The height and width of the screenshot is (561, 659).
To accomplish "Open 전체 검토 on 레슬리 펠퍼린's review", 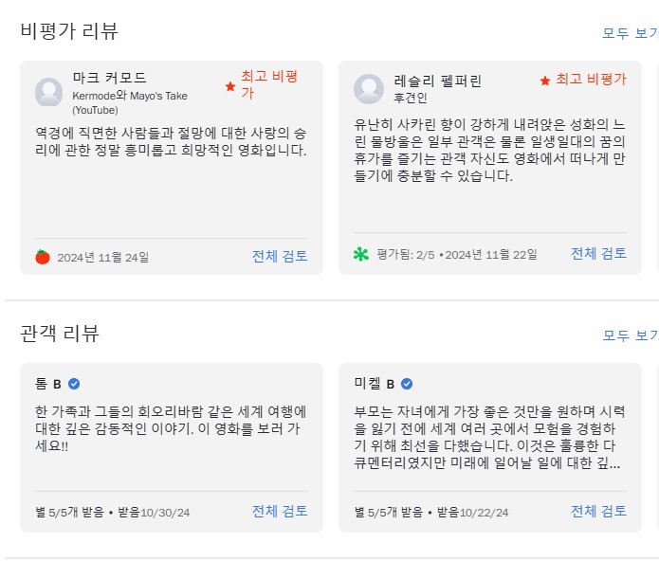I will 599,253.
